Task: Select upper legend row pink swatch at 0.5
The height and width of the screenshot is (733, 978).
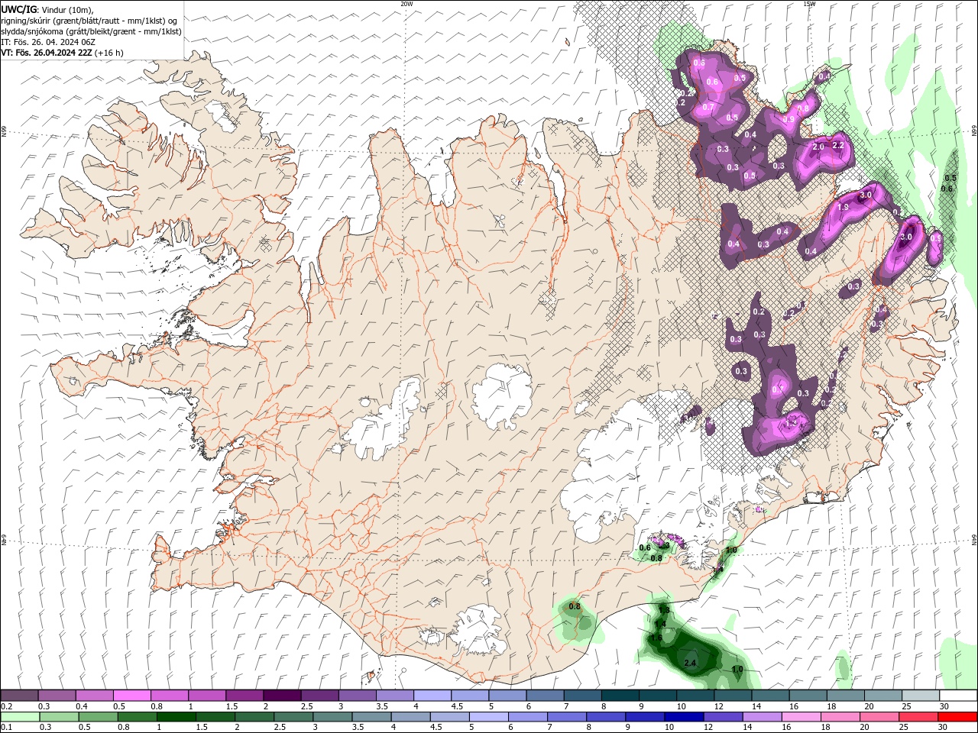Action: (x=131, y=695)
